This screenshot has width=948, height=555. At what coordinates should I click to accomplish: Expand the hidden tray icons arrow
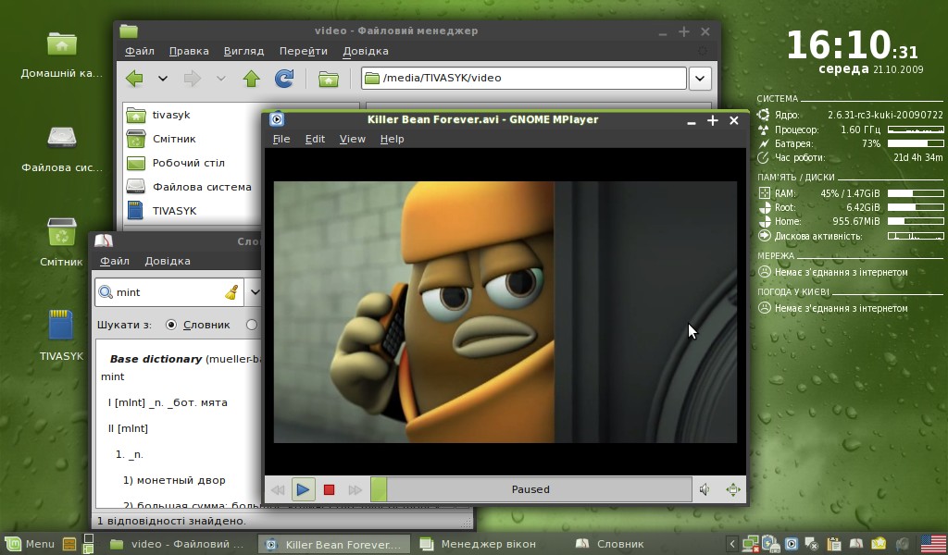[731, 544]
